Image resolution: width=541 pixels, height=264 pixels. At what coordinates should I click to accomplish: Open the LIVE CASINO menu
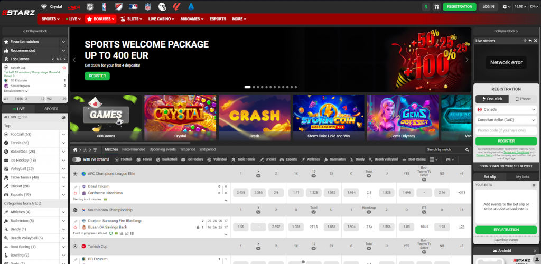point(161,19)
